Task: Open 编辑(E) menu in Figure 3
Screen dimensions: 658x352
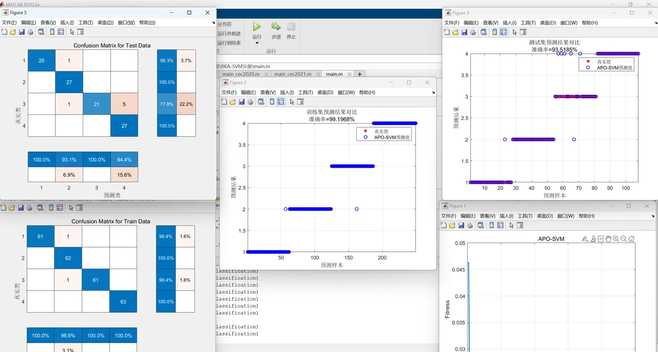Action: (471, 23)
